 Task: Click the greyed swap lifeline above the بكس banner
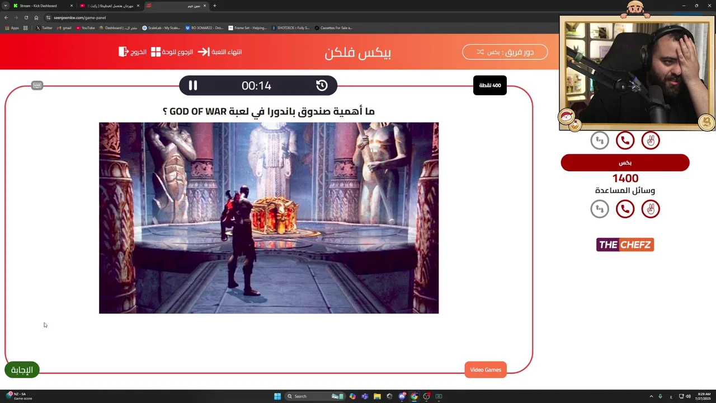(600, 140)
